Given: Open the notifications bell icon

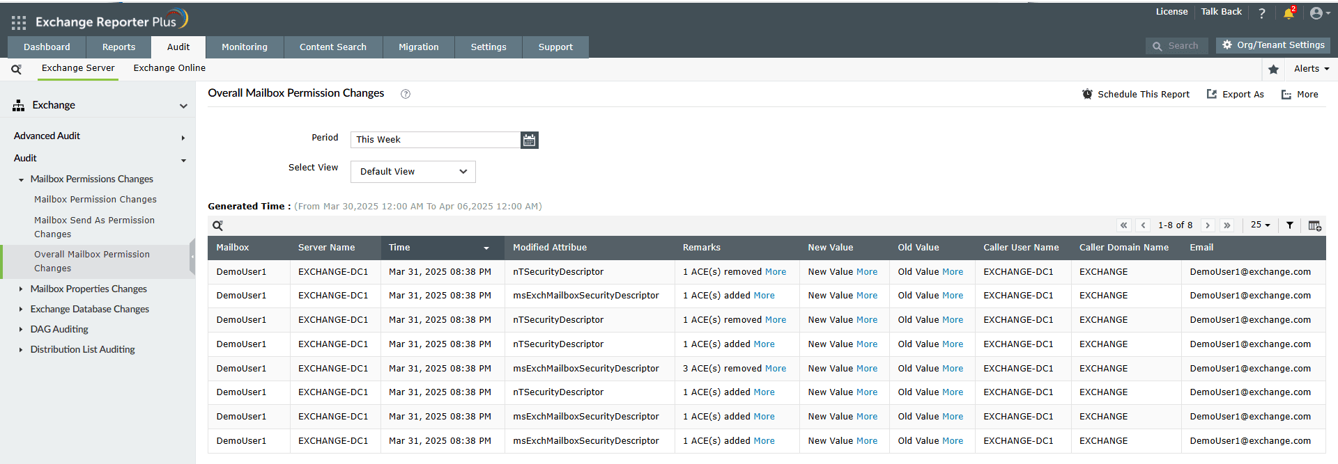Looking at the screenshot, I should point(1289,13).
